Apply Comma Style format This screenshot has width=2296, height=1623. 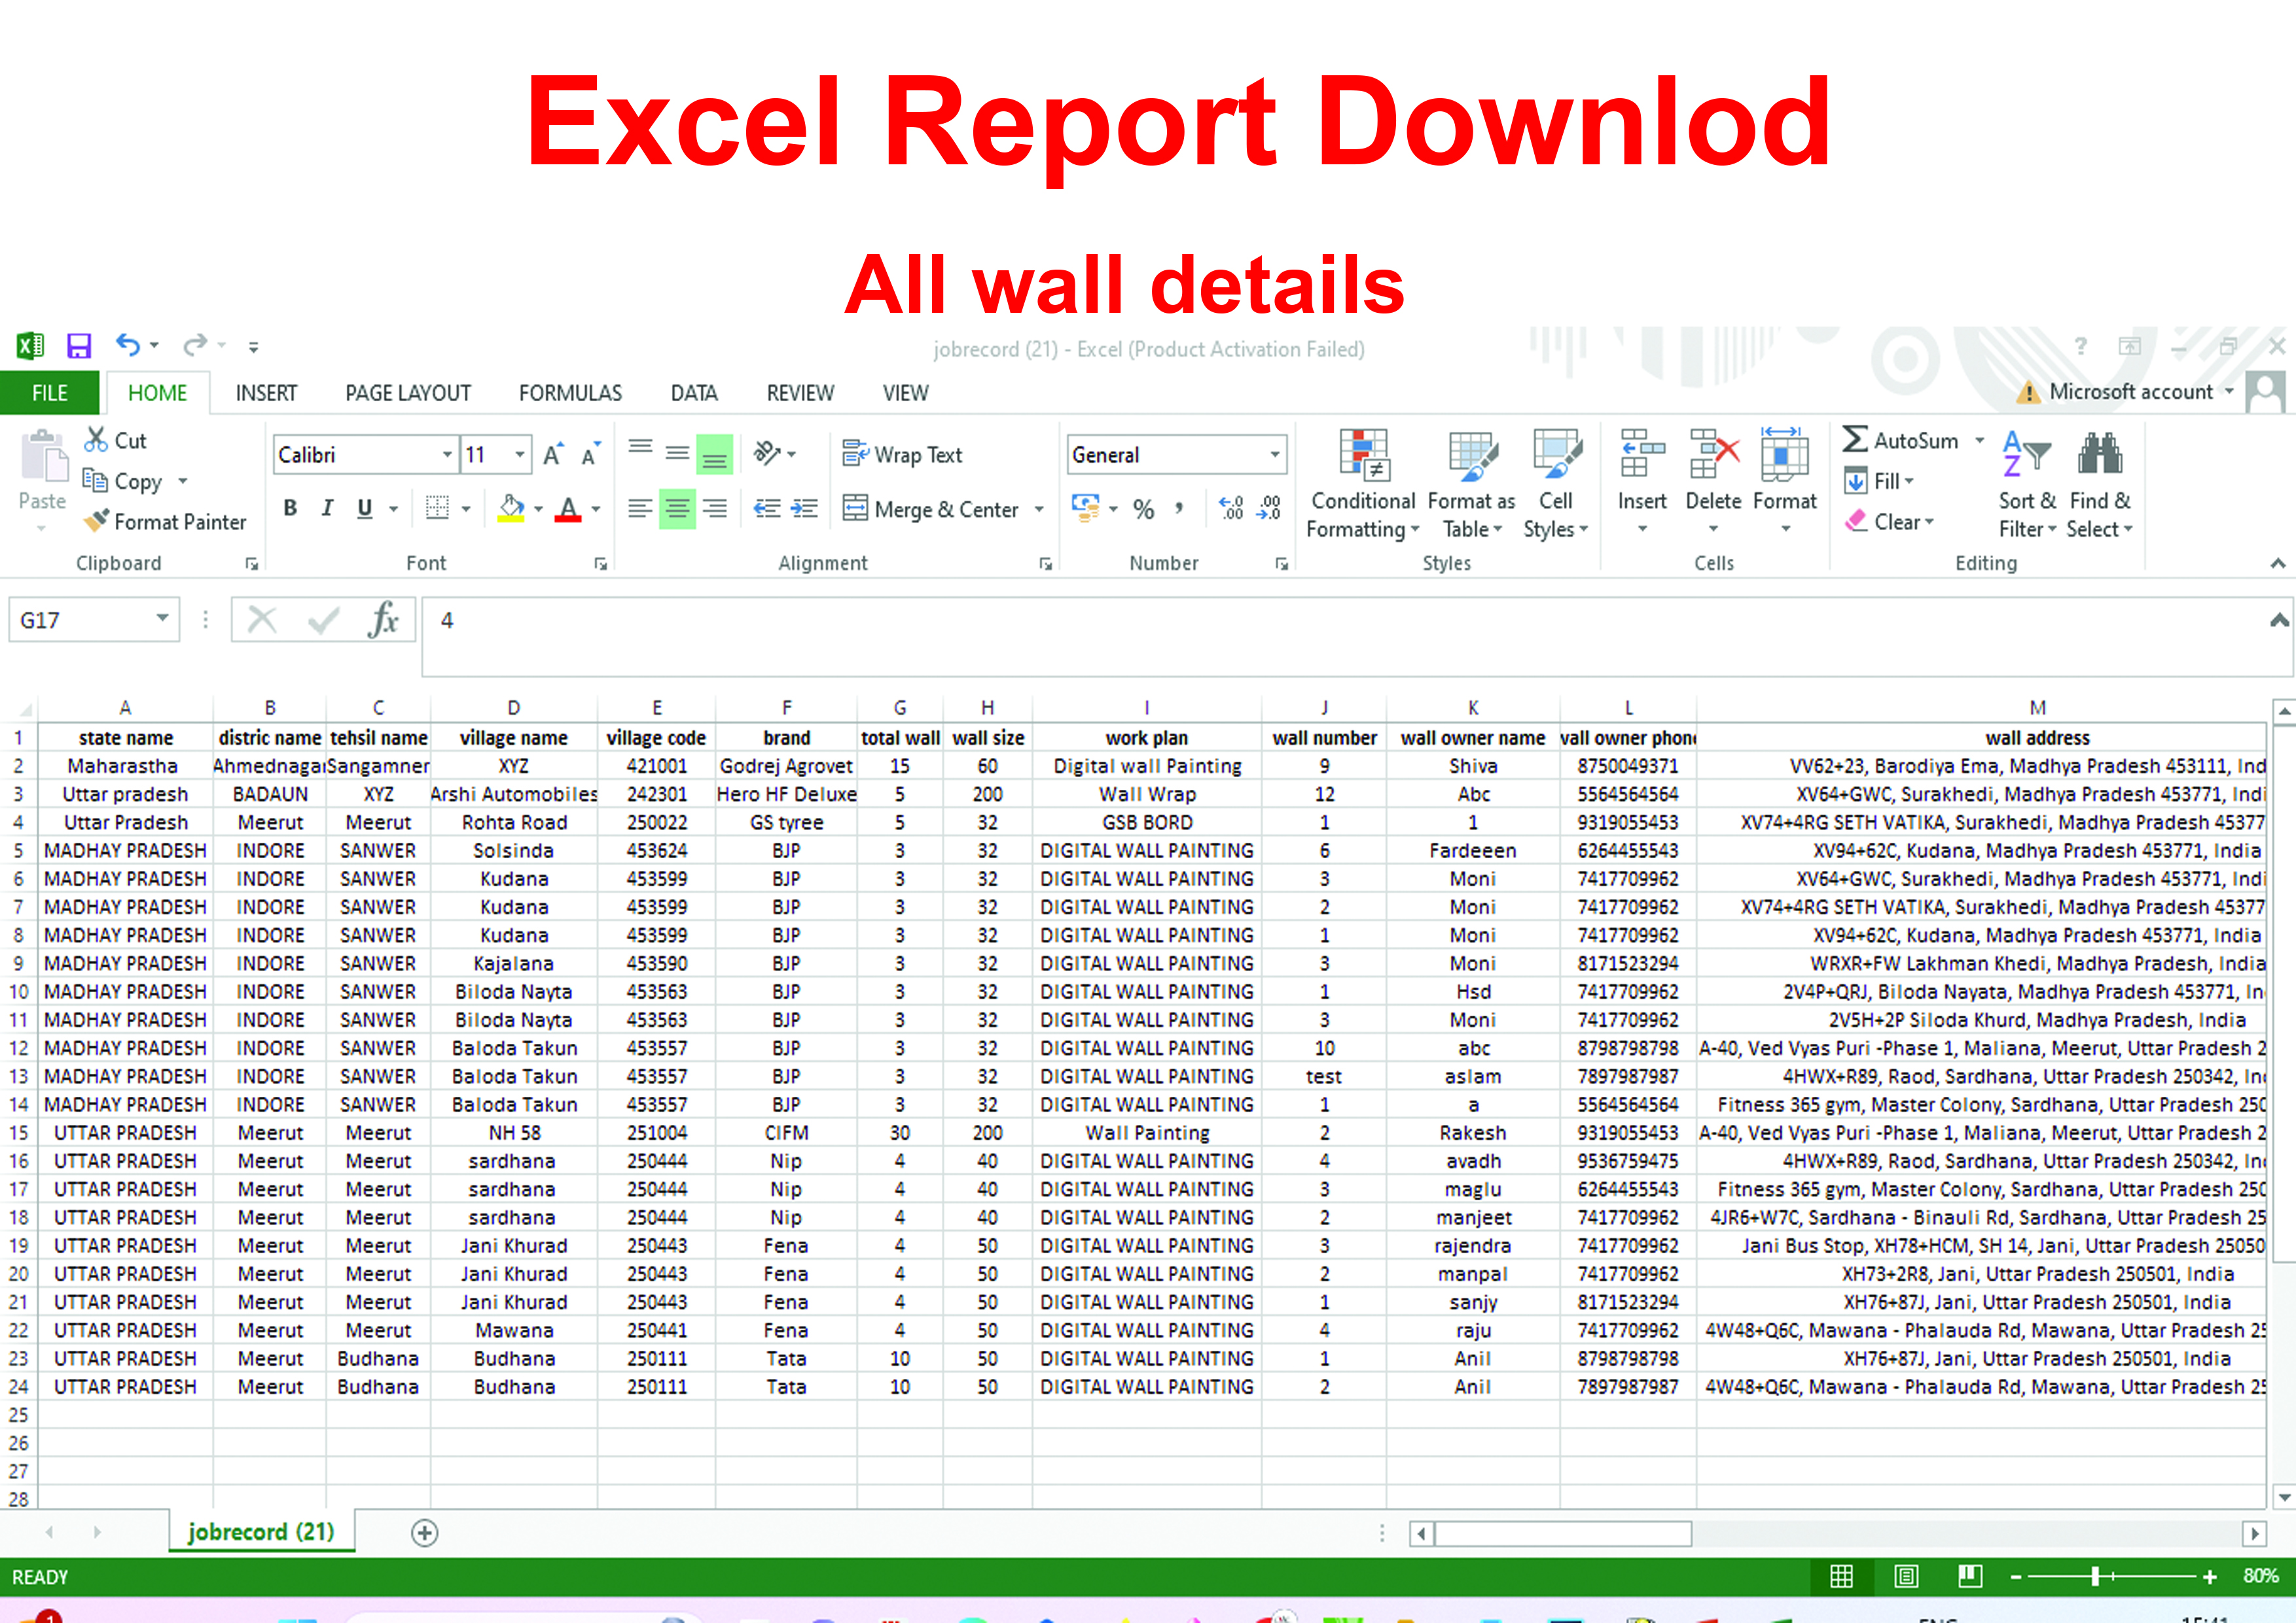point(1180,509)
